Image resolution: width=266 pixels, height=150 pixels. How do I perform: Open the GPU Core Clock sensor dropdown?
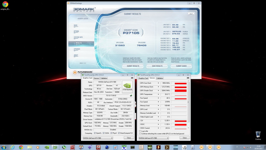[158, 83]
